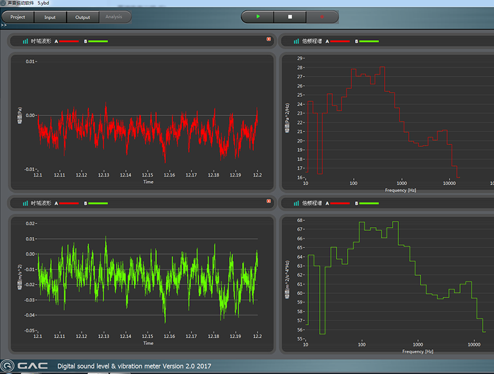Click the Frequency [Hz] label under green spectrum
Viewport: 494px width, 374px height.
point(417,351)
